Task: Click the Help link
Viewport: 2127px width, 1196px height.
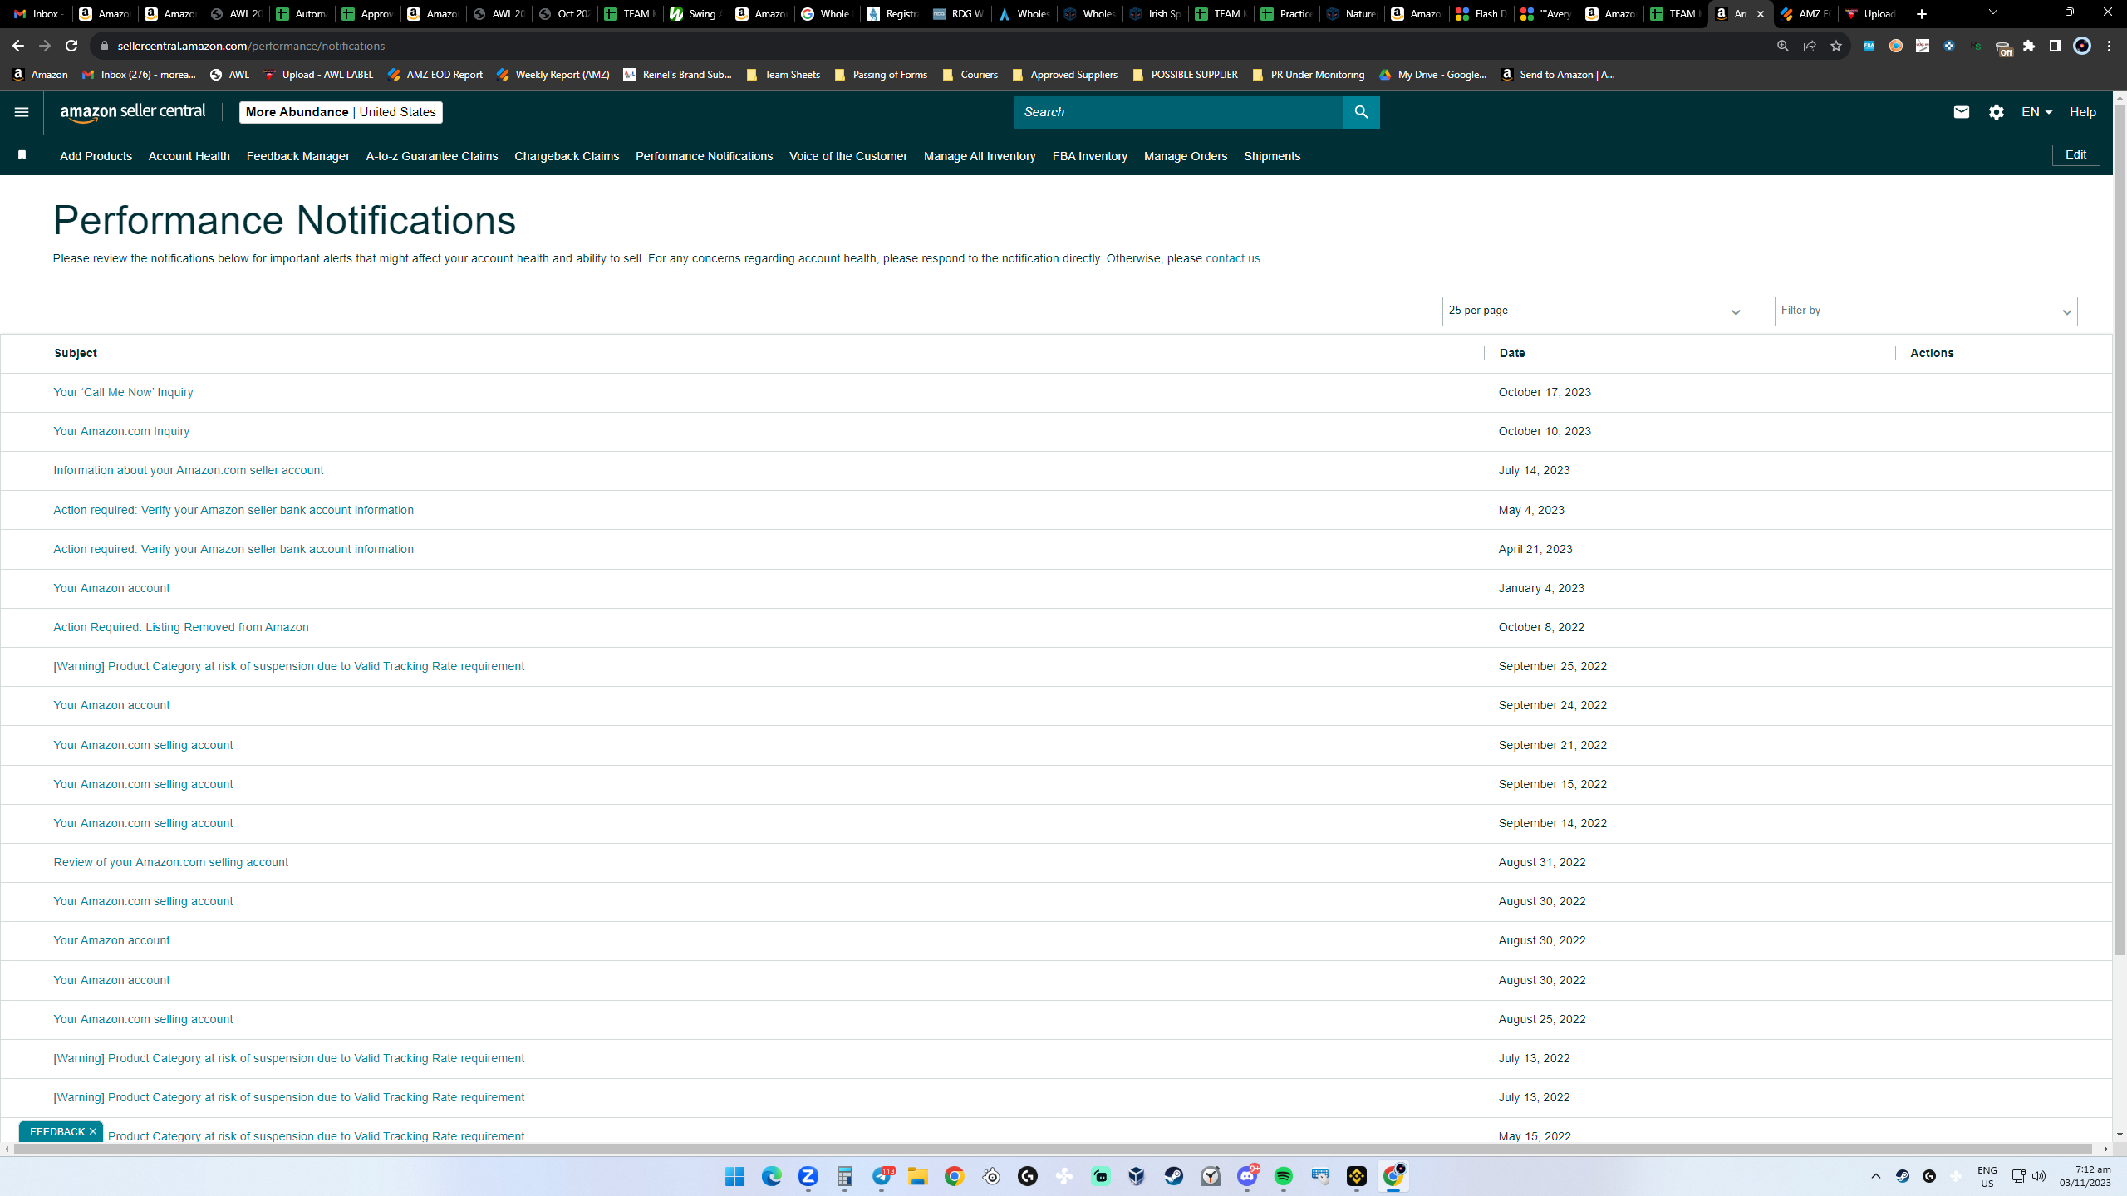Action: pos(2082,112)
